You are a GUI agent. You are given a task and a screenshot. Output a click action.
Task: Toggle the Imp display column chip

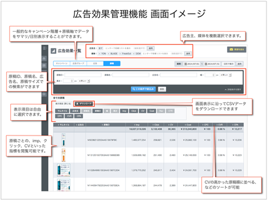[x=124, y=111]
